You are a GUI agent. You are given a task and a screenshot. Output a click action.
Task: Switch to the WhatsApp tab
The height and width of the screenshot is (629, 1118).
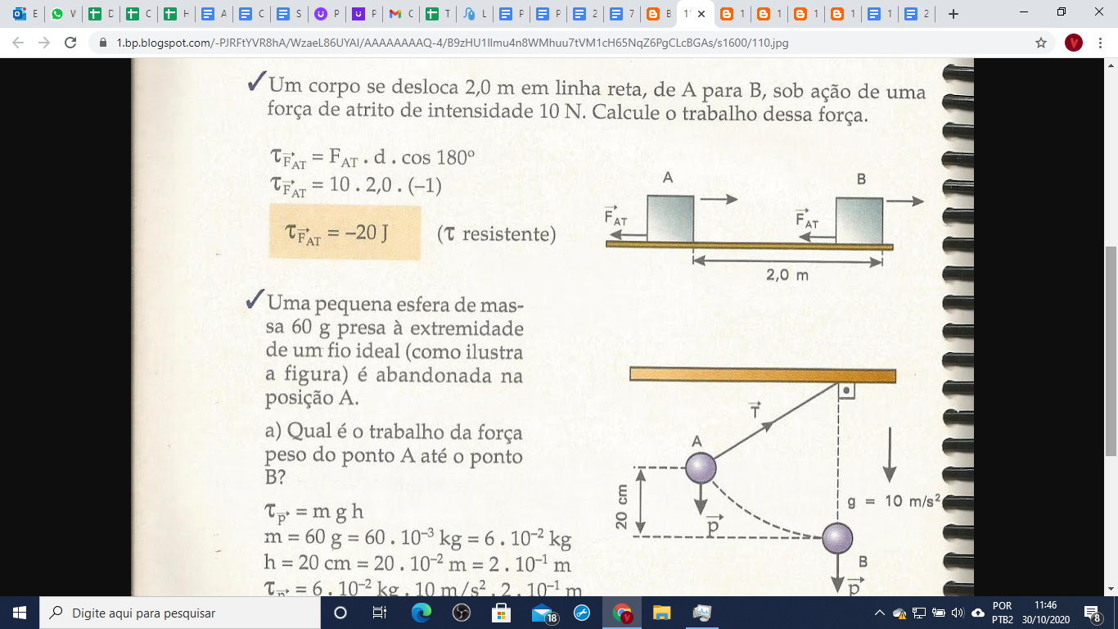coord(63,14)
